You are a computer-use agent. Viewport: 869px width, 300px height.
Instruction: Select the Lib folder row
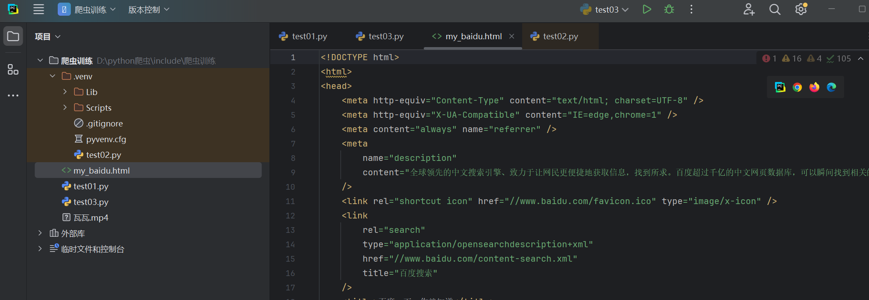point(148,92)
